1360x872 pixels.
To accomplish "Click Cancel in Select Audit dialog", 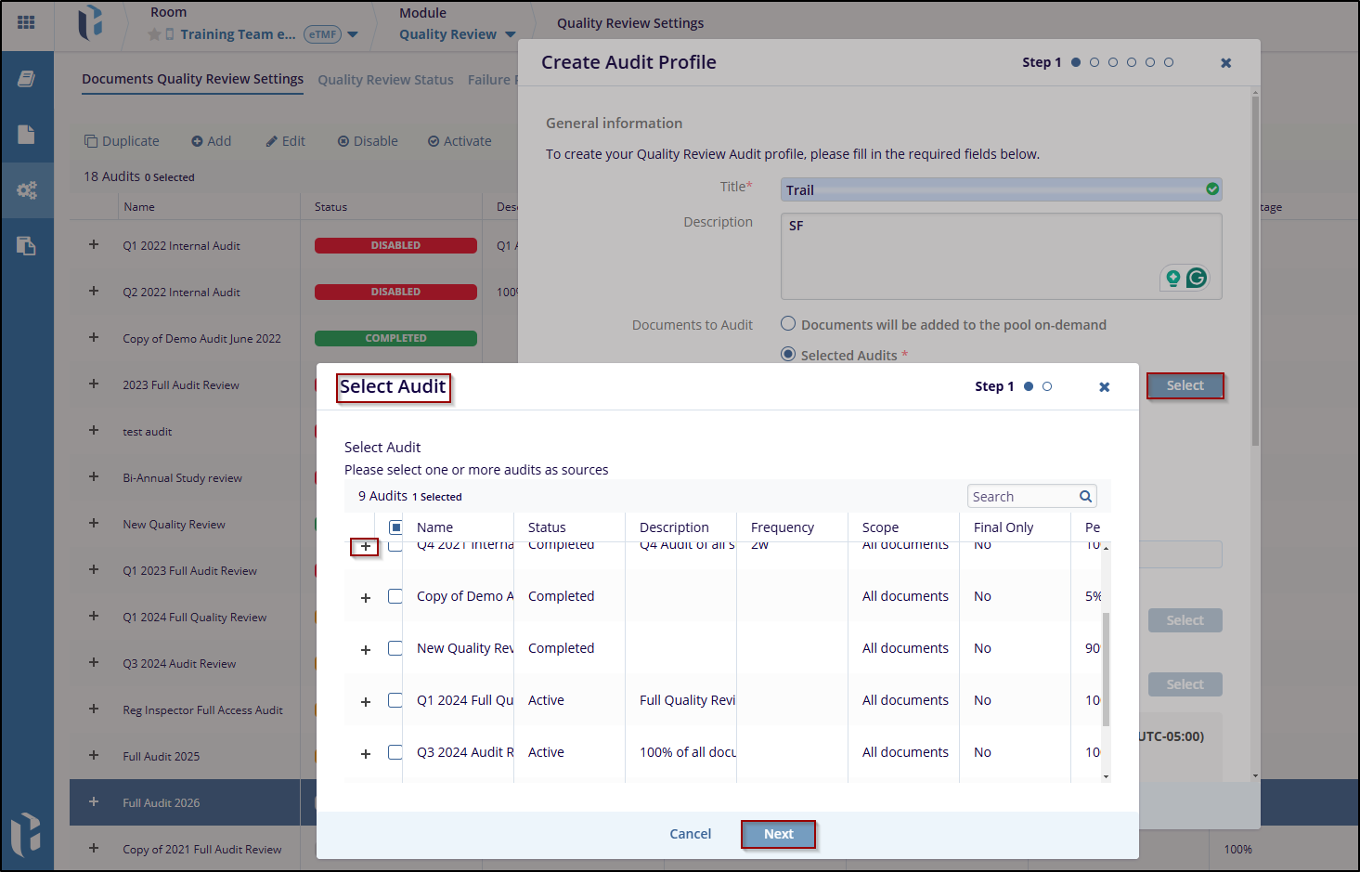I will click(690, 834).
